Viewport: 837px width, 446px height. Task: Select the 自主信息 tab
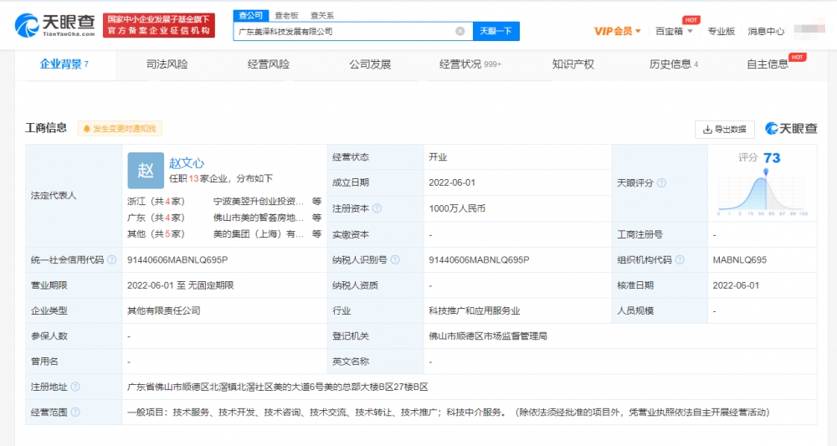pyautogui.click(x=768, y=64)
